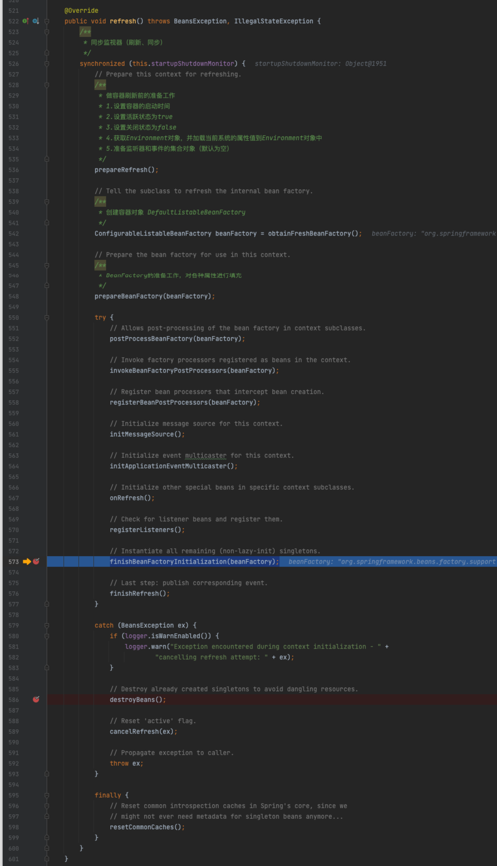Collapse the catch block at line 579

[47, 626]
